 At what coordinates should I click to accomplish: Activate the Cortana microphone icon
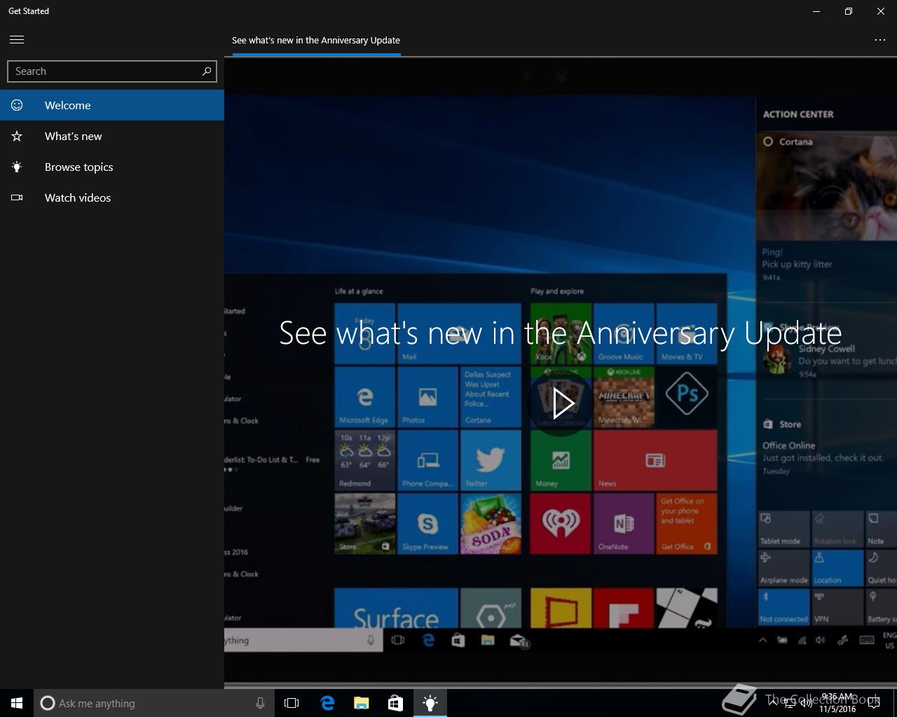point(260,703)
